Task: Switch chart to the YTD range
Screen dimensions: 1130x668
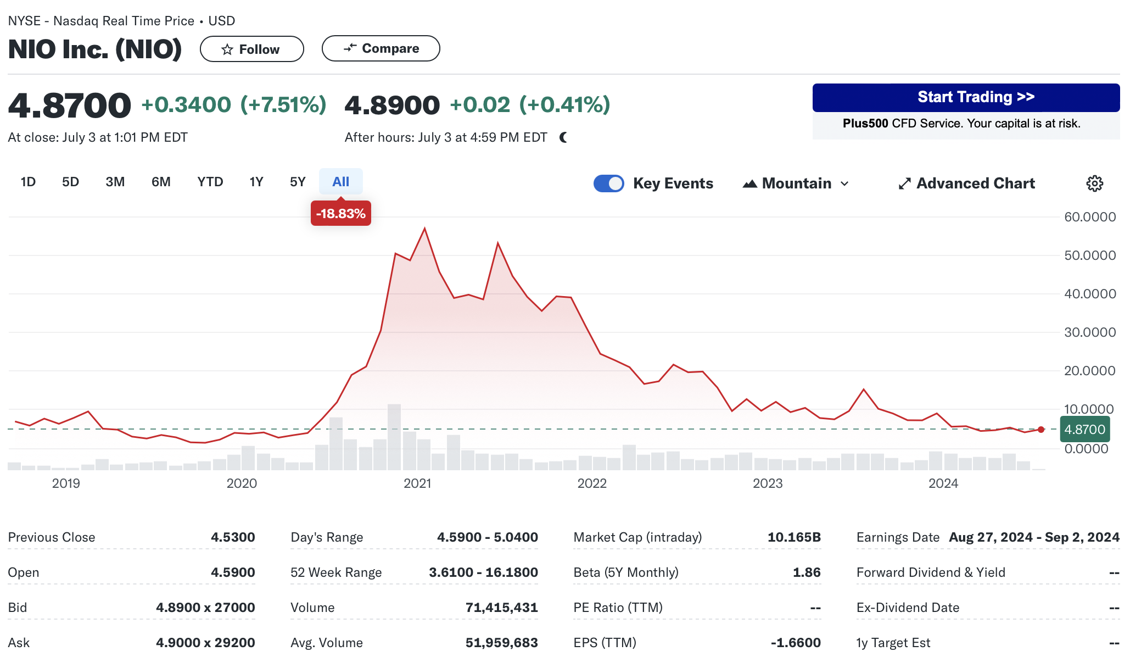Action: pos(210,182)
